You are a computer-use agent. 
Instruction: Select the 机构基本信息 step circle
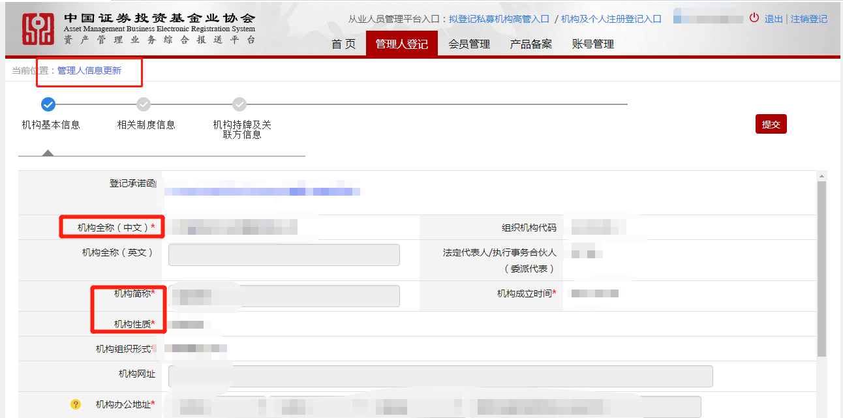coord(48,104)
